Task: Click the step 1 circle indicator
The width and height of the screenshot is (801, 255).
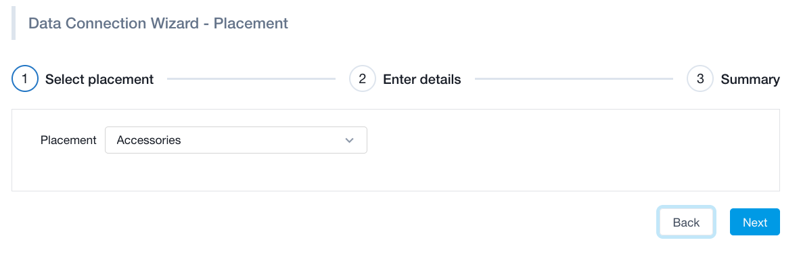Action: click(24, 79)
